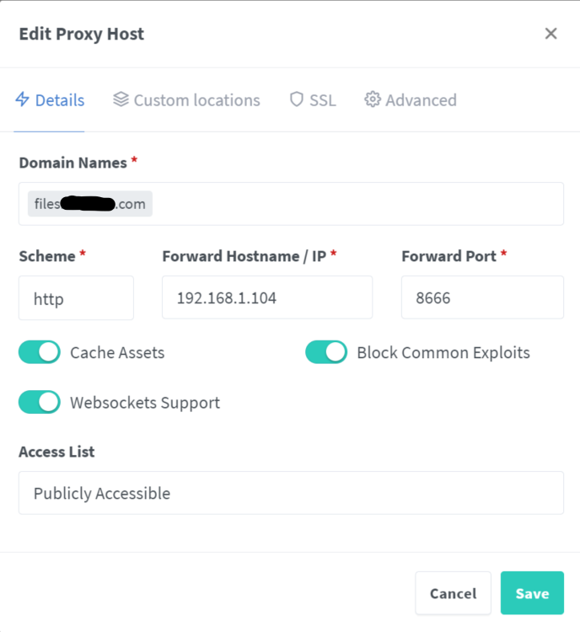This screenshot has height=632, width=580.
Task: Save the proxy host settings
Action: [532, 593]
